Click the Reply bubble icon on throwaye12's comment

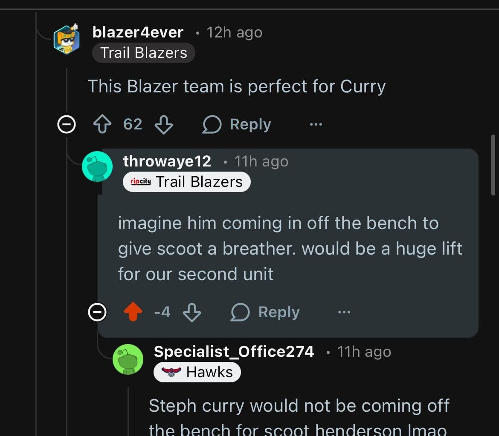240,312
